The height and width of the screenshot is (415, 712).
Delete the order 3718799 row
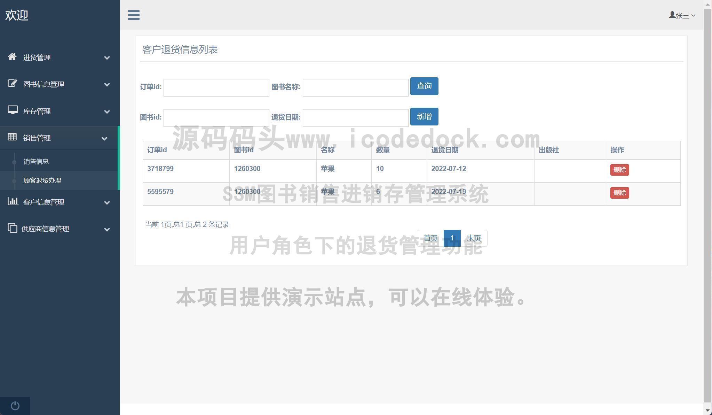tap(619, 170)
